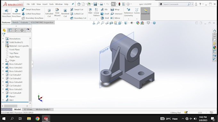The height and width of the screenshot is (122, 218).
Task: Select the Boundary Cut tool
Action: (78, 18)
